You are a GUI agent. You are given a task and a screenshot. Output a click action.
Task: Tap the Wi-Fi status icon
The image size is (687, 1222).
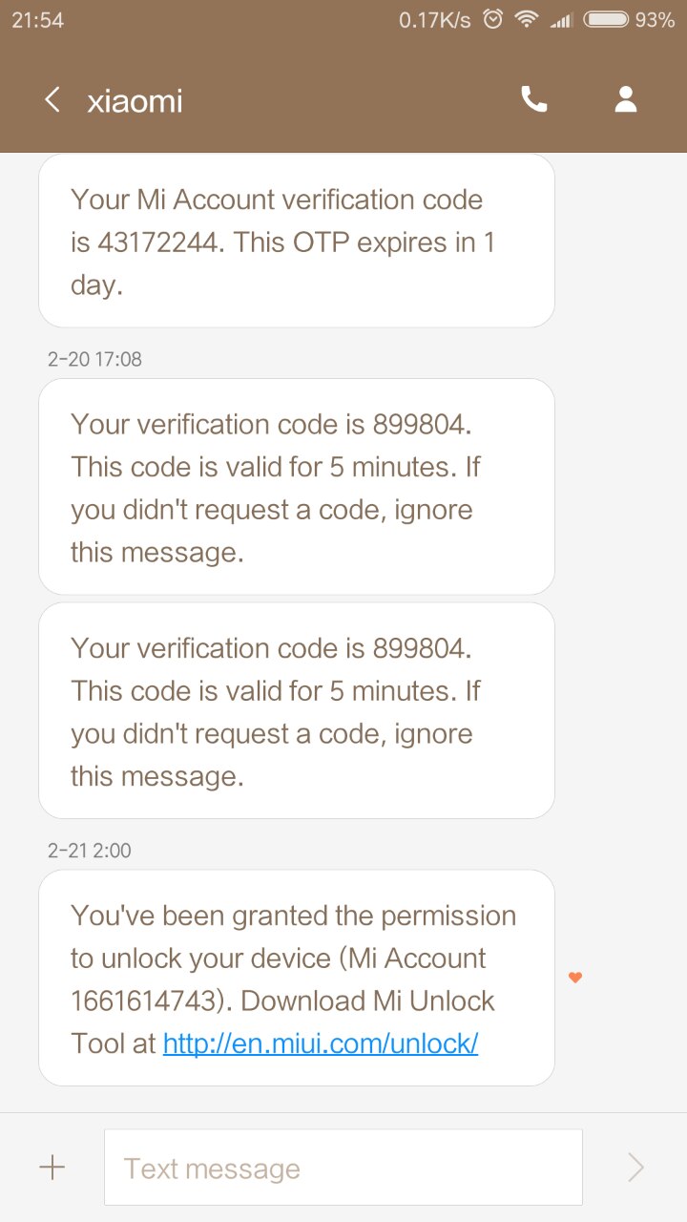coord(526,19)
